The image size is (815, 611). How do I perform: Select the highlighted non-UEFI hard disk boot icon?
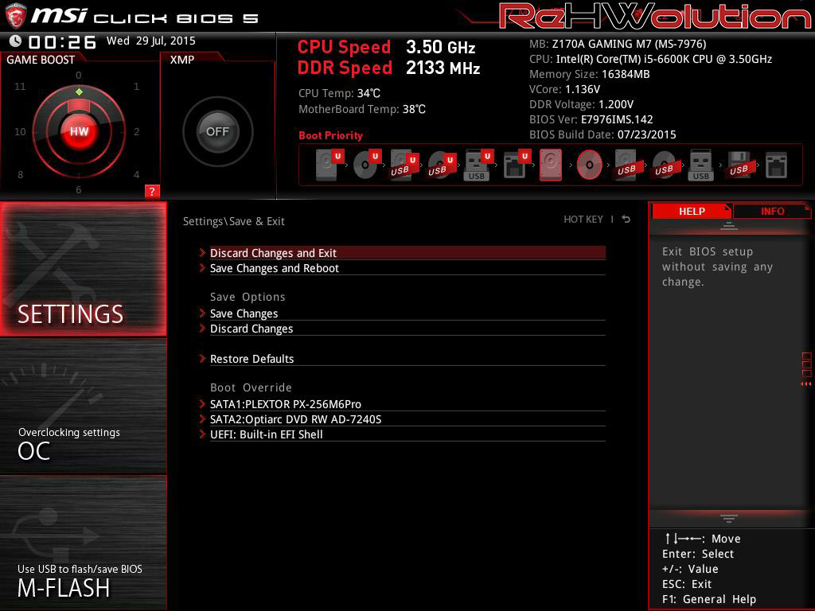tap(551, 165)
